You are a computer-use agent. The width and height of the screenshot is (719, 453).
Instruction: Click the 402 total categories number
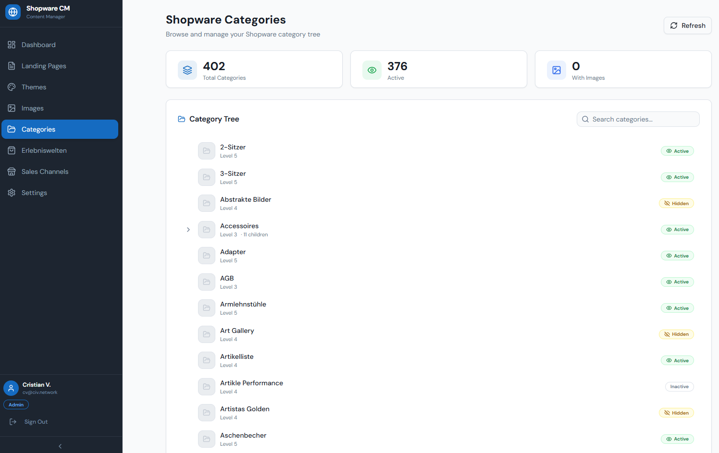coord(214,66)
